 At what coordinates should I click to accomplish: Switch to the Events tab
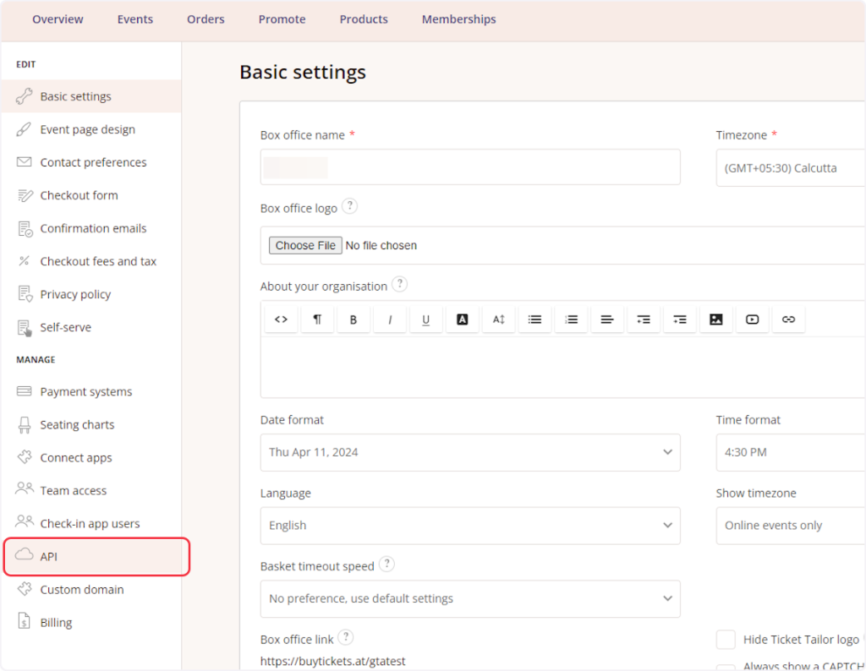pos(135,19)
